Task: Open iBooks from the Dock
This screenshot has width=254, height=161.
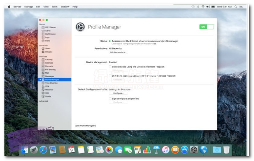Action: (175, 150)
